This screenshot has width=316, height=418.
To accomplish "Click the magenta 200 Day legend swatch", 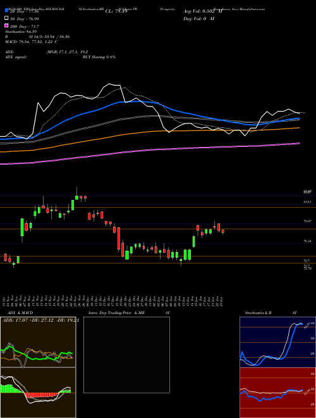I will point(6,26).
